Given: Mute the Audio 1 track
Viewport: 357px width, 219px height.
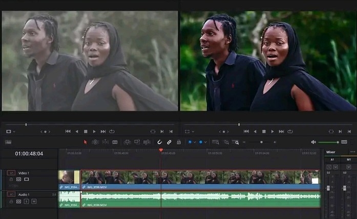Looking at the screenshot, I should click(x=34, y=202).
